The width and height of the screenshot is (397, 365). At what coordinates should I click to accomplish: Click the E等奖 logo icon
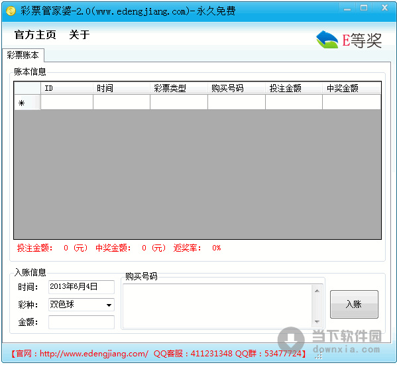click(x=349, y=40)
